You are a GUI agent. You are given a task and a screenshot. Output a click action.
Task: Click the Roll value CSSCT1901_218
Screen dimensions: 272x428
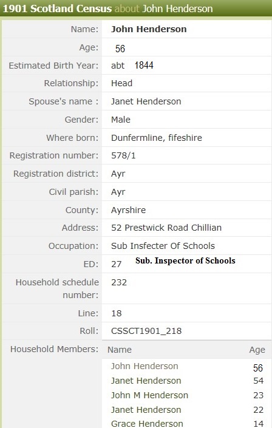point(146,331)
